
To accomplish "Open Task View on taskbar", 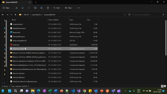I will coord(21,91).
